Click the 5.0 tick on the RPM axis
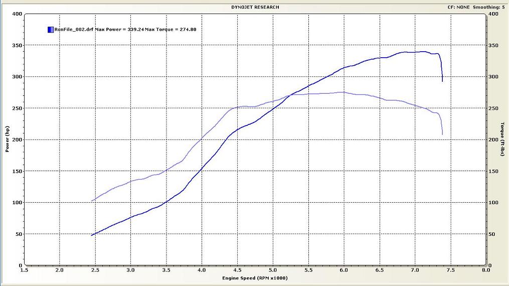This screenshot has height=286, width=509. point(272,270)
